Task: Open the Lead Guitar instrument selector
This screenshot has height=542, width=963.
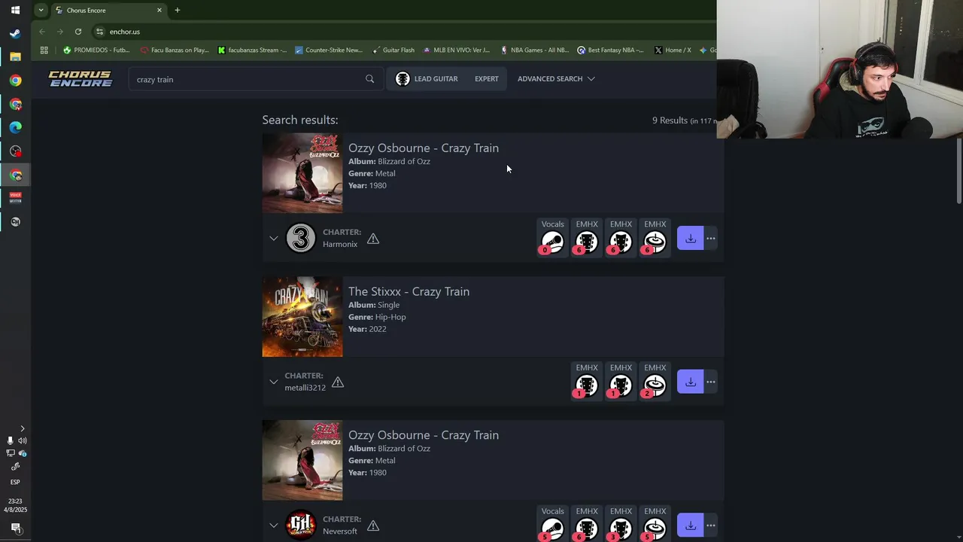Action: 427,79
